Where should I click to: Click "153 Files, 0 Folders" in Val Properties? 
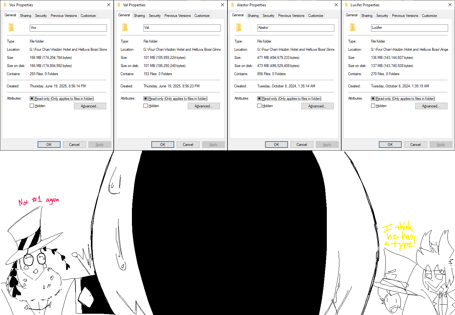(158, 74)
